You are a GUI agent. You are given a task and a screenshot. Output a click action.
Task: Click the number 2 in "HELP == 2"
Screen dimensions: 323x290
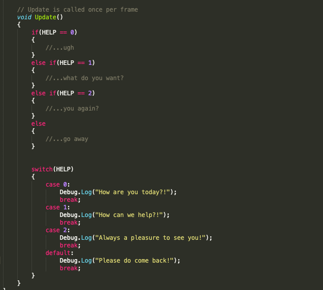point(90,93)
